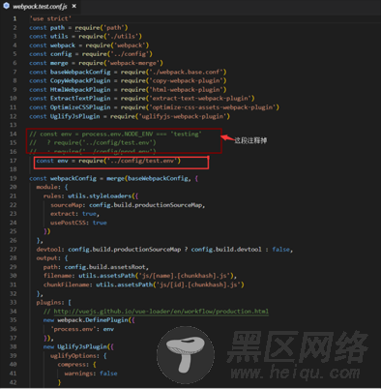
Task: Select the webpack.test.conf.js editor tab
Action: (40, 6)
